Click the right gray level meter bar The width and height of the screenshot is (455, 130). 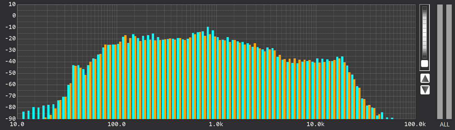[449, 61]
